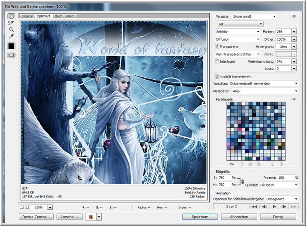The image size is (306, 226).
Task: Open the Farbtabelle panel menu icon
Action: (x=293, y=99)
